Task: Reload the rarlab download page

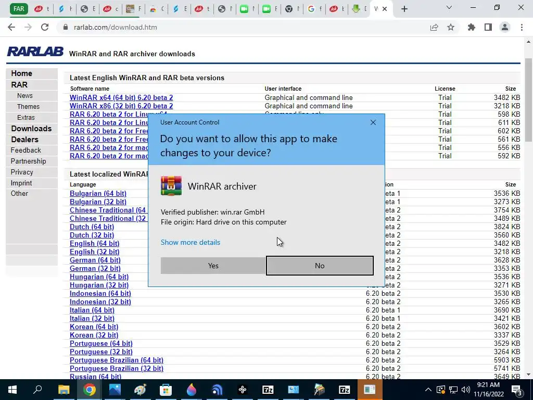Action: [45, 27]
